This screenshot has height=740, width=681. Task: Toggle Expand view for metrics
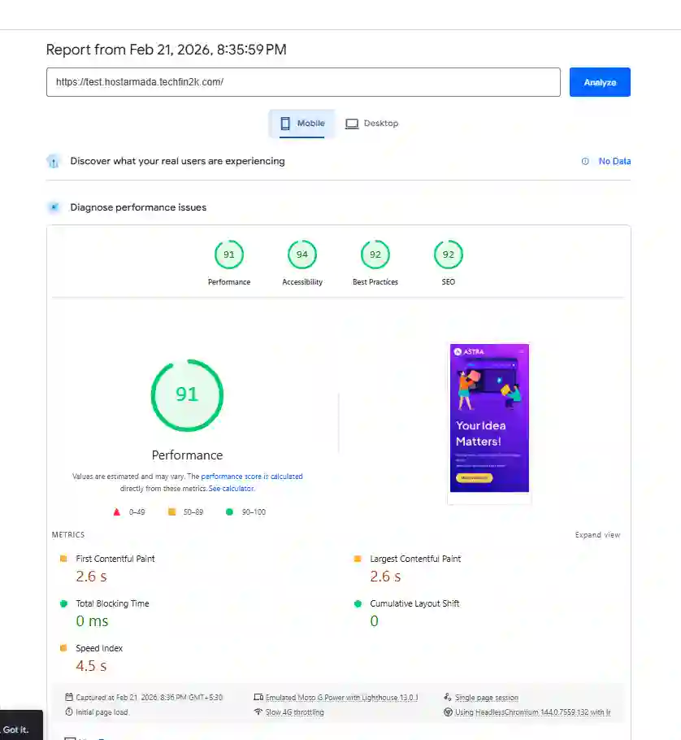point(597,535)
